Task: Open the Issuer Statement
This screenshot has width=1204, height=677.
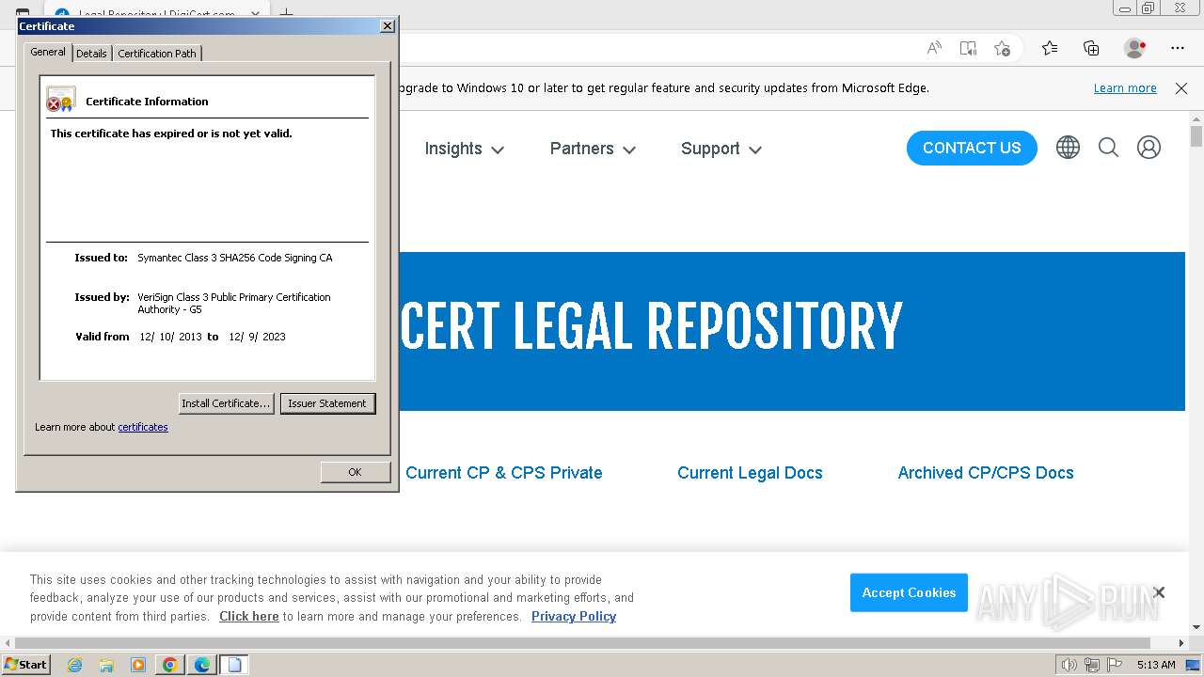Action: point(327,403)
